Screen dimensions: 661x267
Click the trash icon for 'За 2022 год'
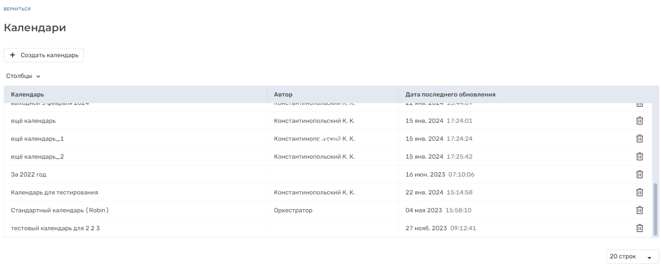(639, 174)
